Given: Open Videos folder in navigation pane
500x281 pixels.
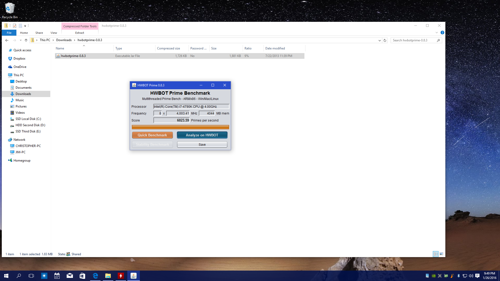Looking at the screenshot, I should (x=20, y=113).
